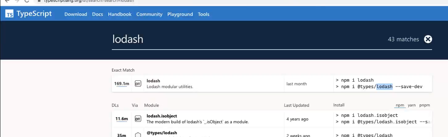Viewport: 448px width, 137px height.
Task: Click 'npm i @types/lodash --save-dev' command
Action: [x=379, y=87]
